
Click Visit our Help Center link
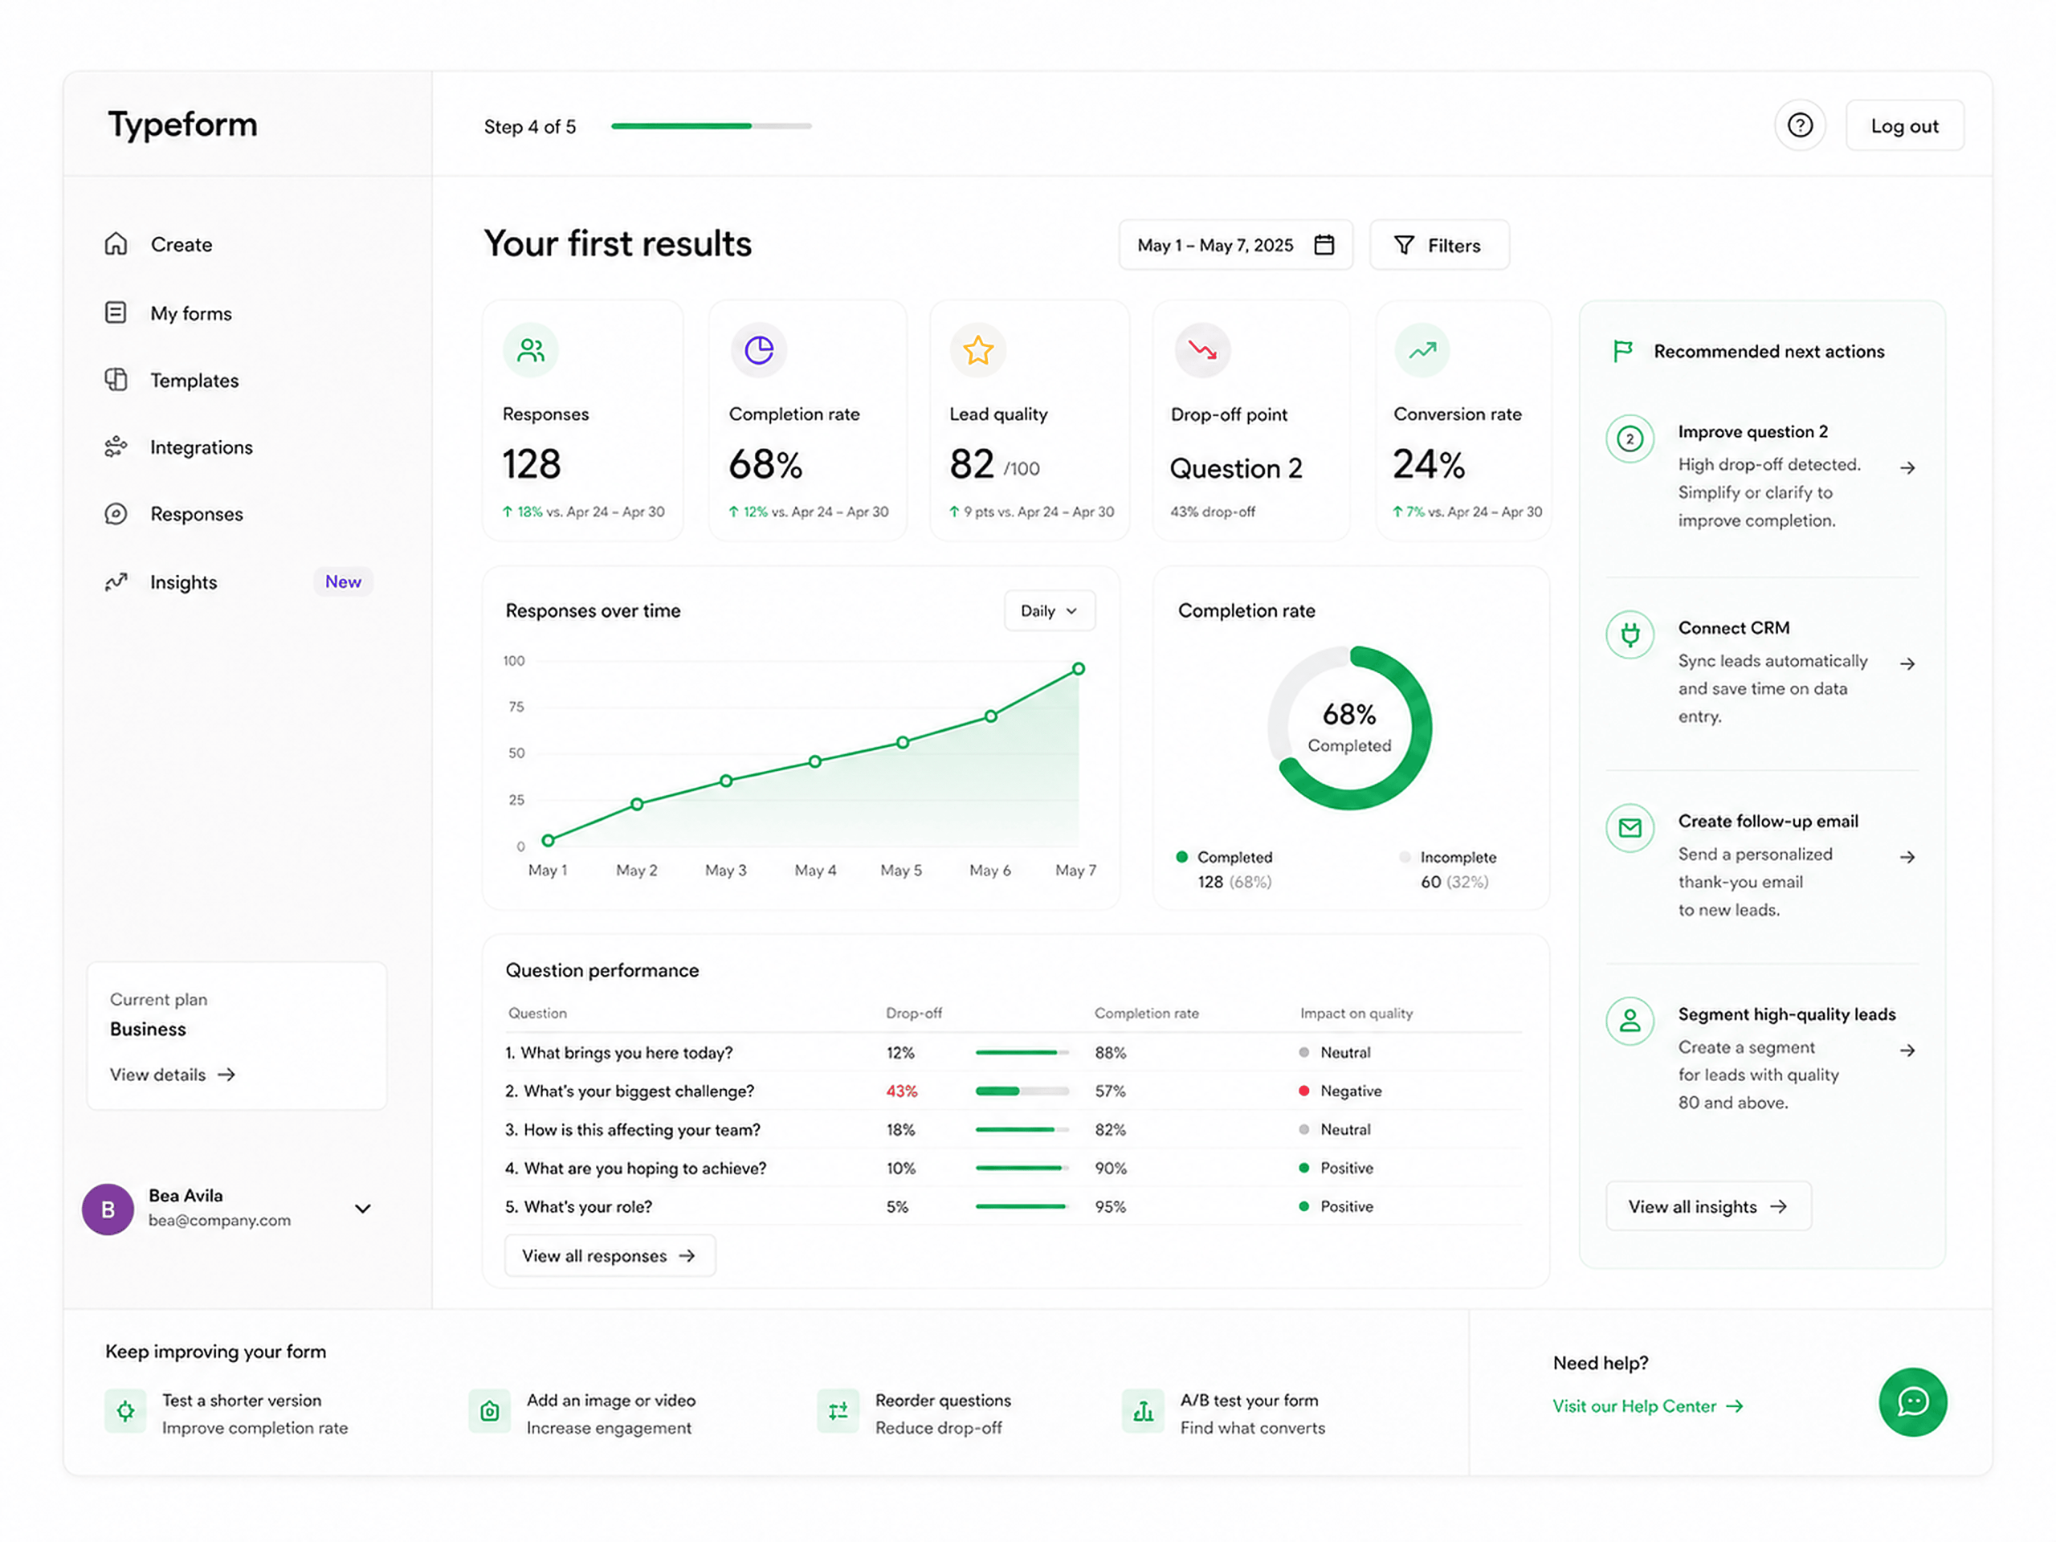click(1647, 1406)
